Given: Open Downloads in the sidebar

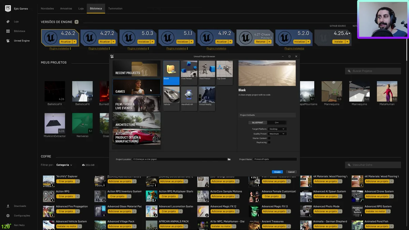Looking at the screenshot, I should pos(8,206).
